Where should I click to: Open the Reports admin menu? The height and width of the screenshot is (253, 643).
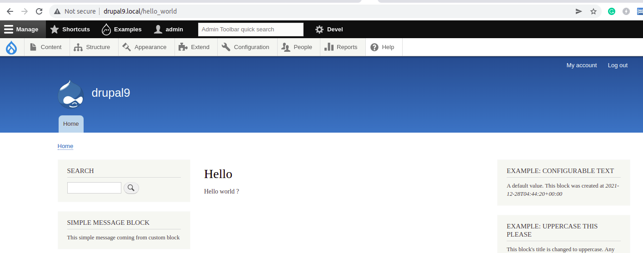[343, 47]
